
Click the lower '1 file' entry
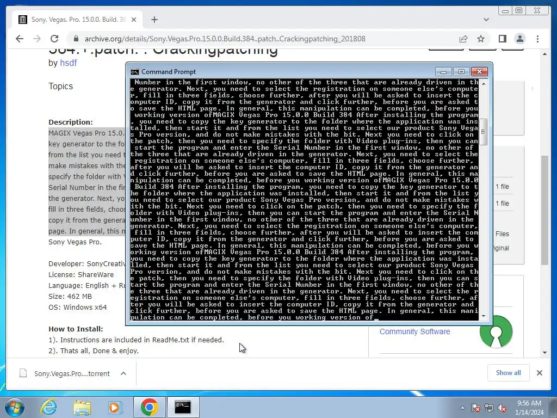point(502,204)
